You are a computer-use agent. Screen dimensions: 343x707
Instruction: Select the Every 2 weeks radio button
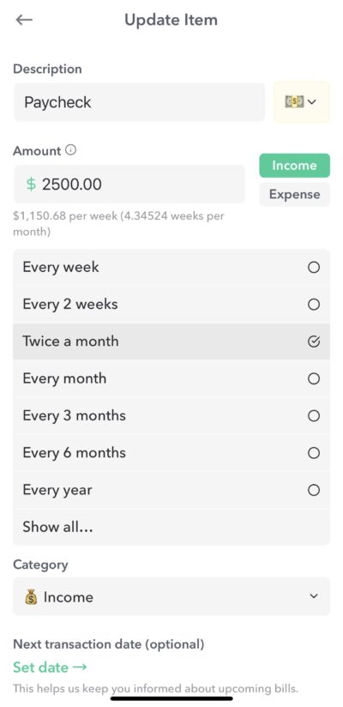314,305
